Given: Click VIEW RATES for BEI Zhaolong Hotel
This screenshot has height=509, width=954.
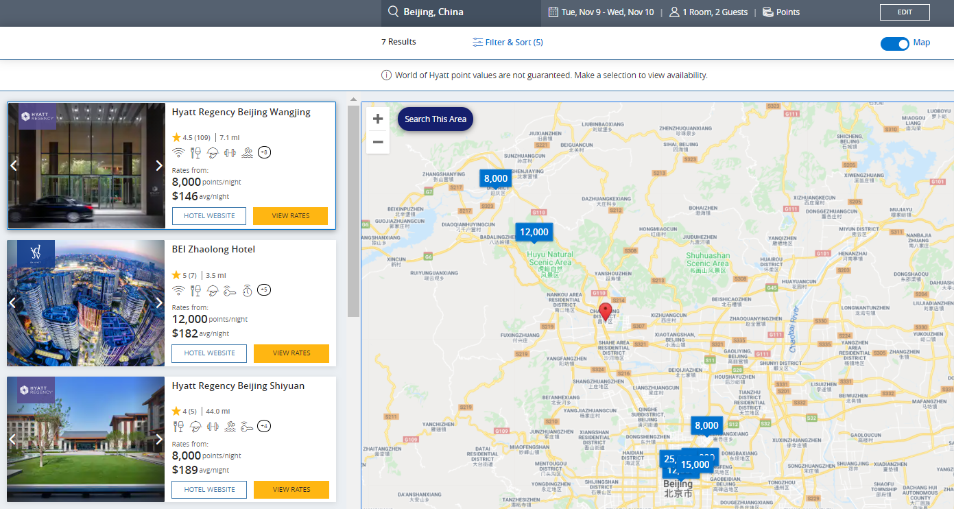Looking at the screenshot, I should (x=291, y=353).
